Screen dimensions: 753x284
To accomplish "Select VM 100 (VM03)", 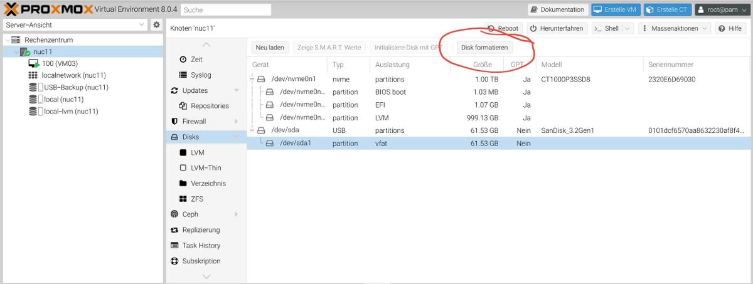I will [x=60, y=63].
